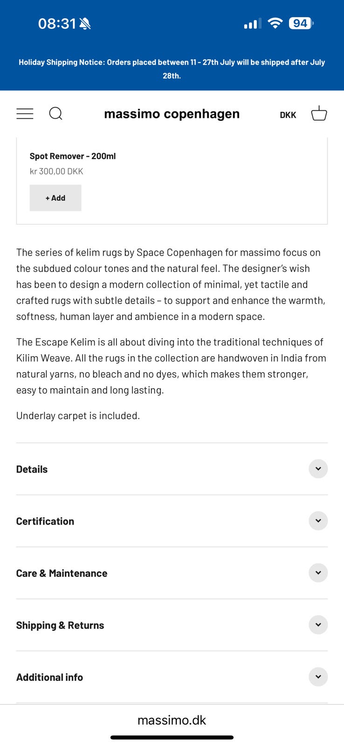This screenshot has height=746, width=344.
Task: Tap the Wi-Fi status icon
Action: click(x=275, y=23)
